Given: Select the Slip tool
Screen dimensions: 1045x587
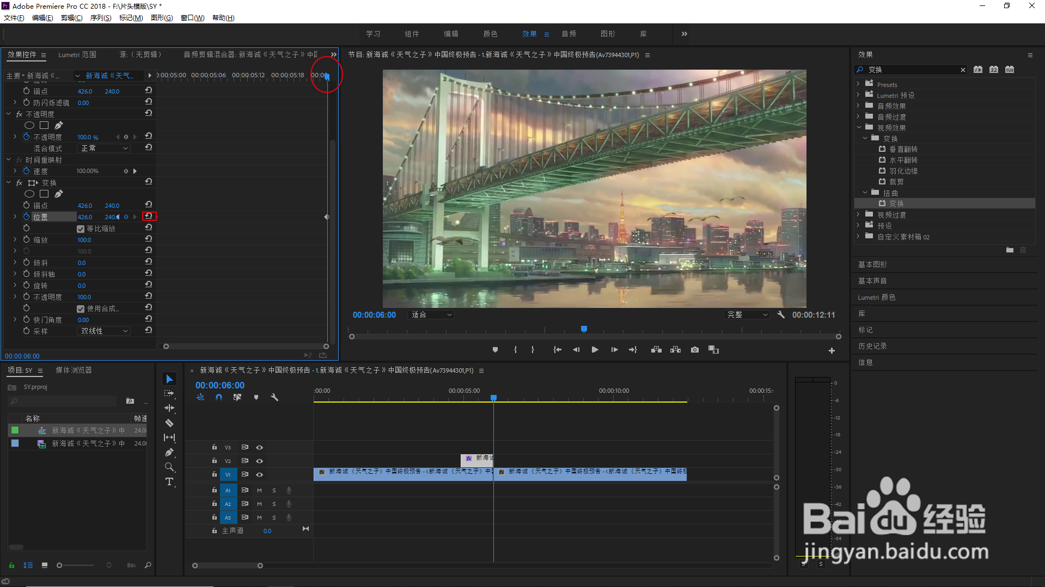Looking at the screenshot, I should [x=169, y=437].
